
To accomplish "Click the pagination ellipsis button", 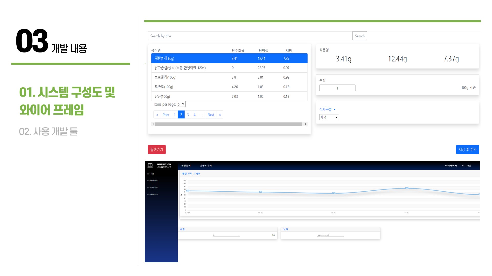I will coord(201,115).
